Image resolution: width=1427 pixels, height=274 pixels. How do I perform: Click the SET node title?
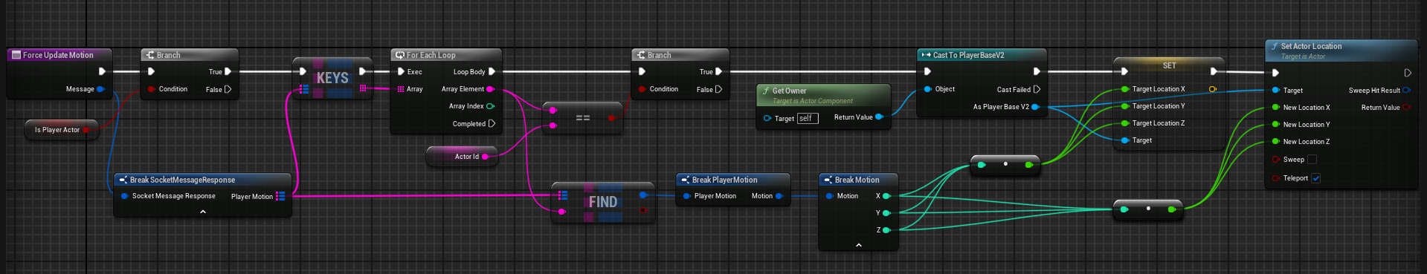click(1169, 65)
